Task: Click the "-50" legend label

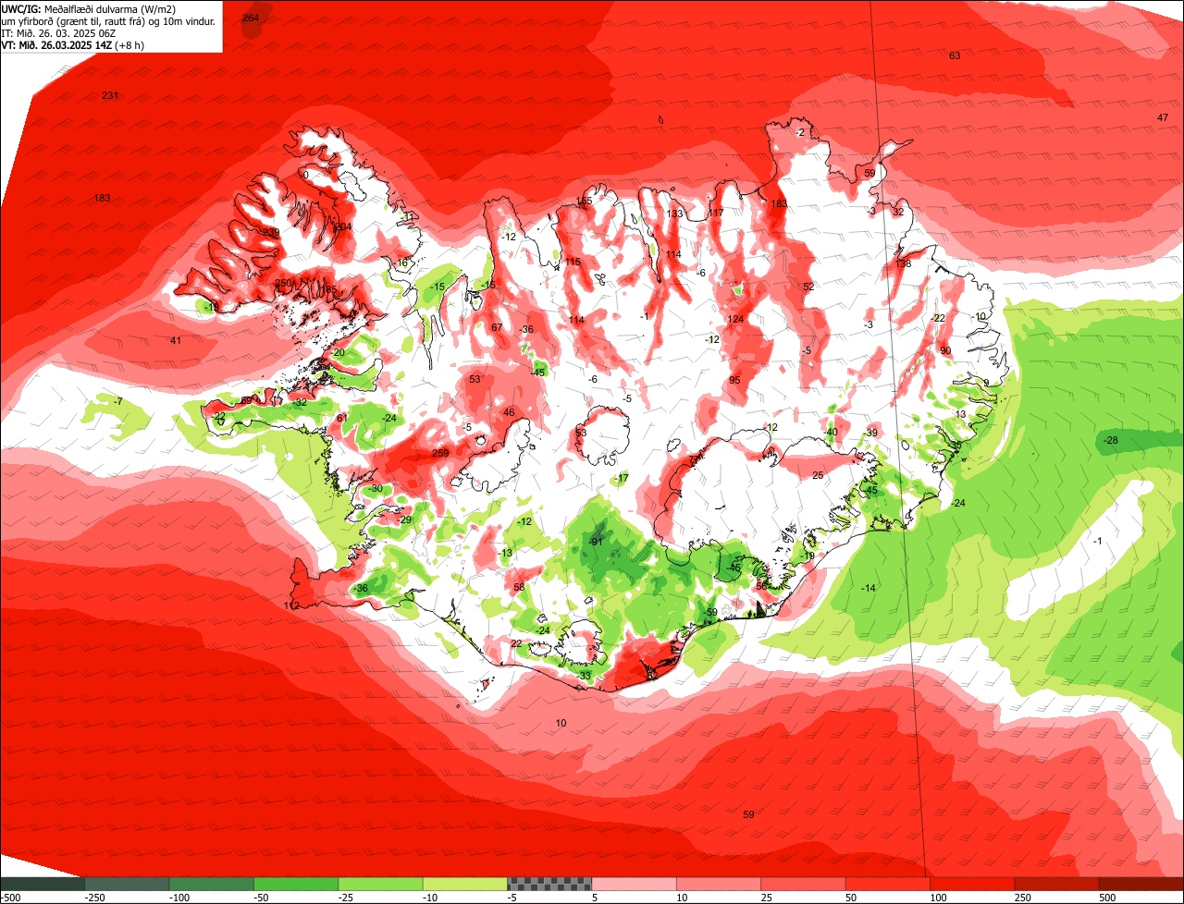Action: coord(262,898)
